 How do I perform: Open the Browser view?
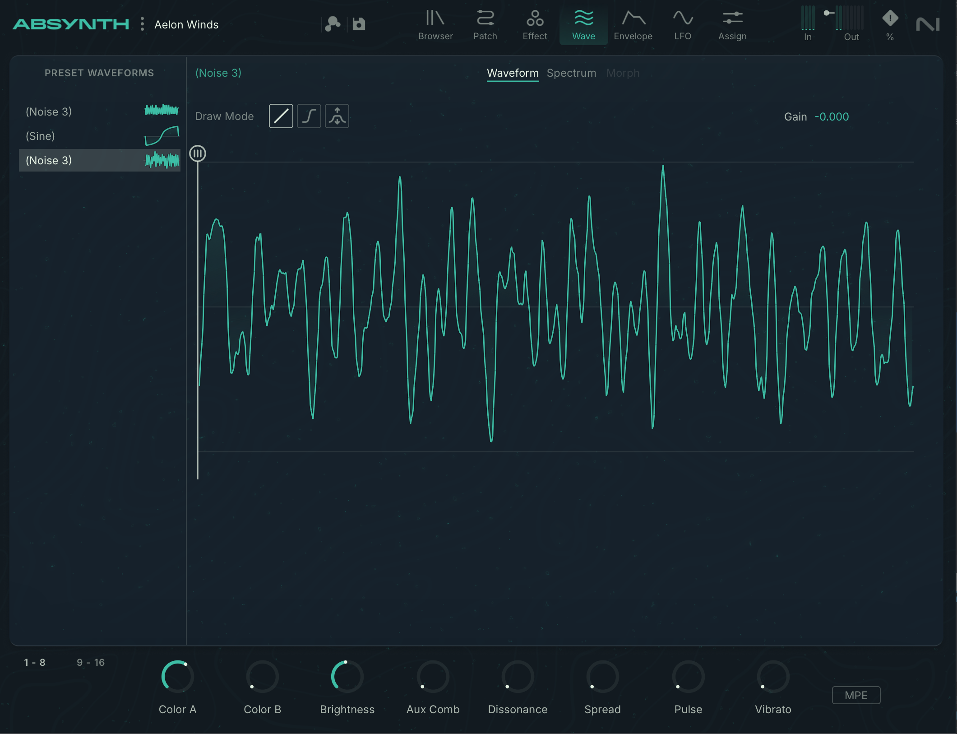(x=435, y=25)
